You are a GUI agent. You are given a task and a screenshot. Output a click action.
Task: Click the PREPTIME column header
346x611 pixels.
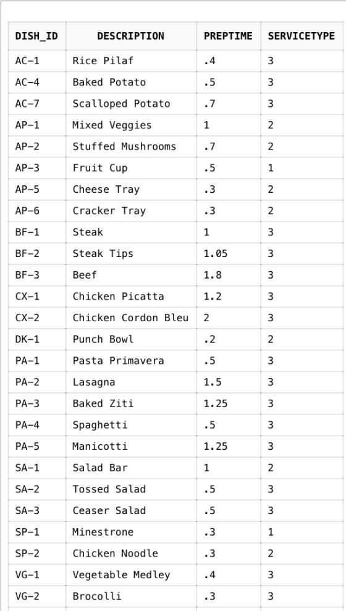click(x=229, y=36)
